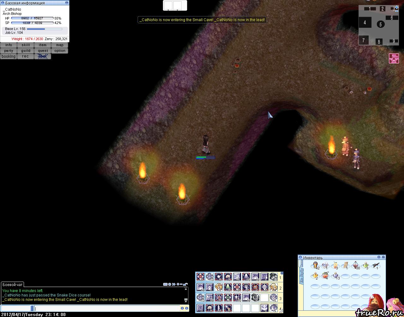Click the Zeny amount 258,321
This screenshot has height=317, width=404.
pos(62,39)
